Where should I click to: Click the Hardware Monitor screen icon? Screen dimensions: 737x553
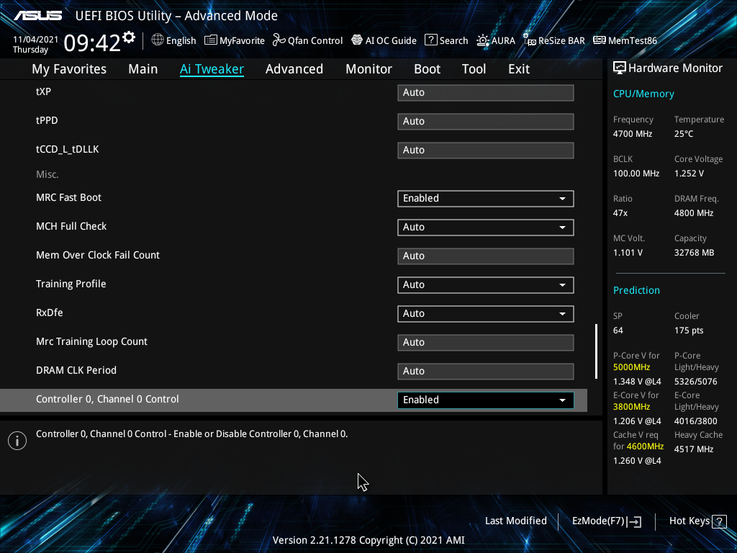pyautogui.click(x=620, y=68)
